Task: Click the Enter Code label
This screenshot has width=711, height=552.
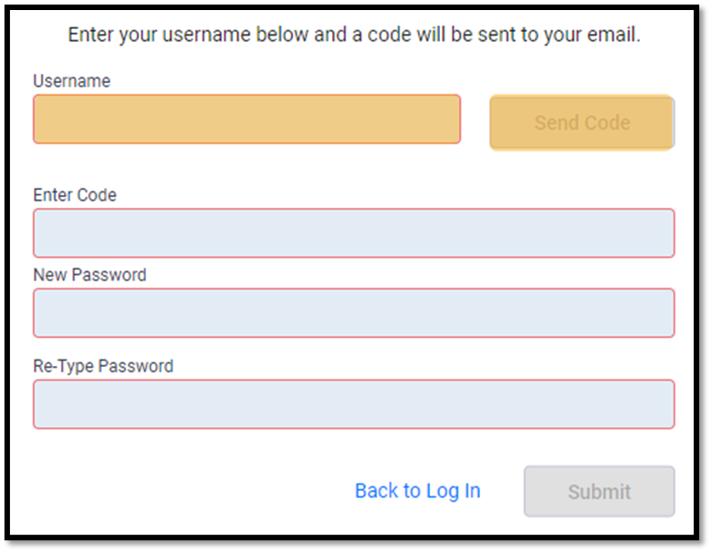Action: (x=75, y=195)
